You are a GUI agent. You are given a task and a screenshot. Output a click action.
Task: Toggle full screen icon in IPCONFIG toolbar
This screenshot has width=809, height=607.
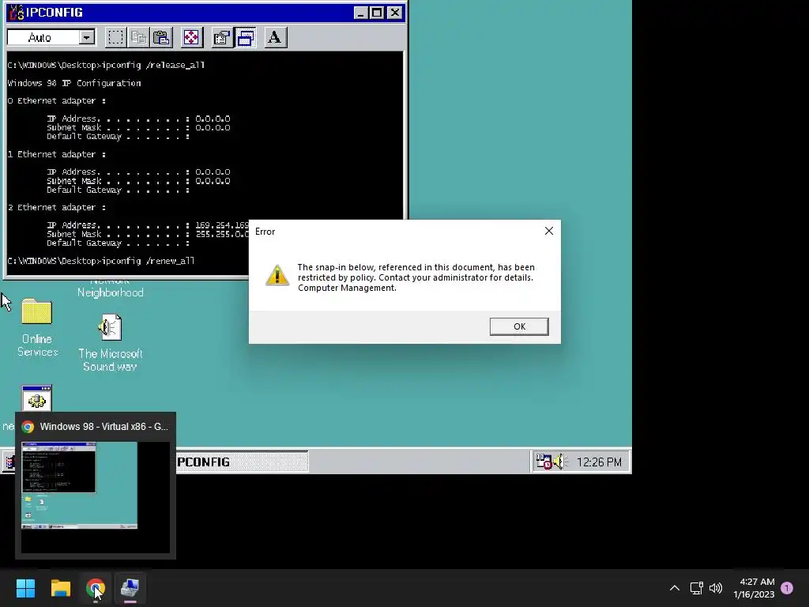point(191,38)
